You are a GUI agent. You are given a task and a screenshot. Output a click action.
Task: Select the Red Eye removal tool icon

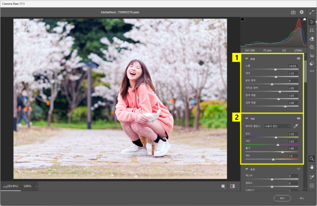312,55
